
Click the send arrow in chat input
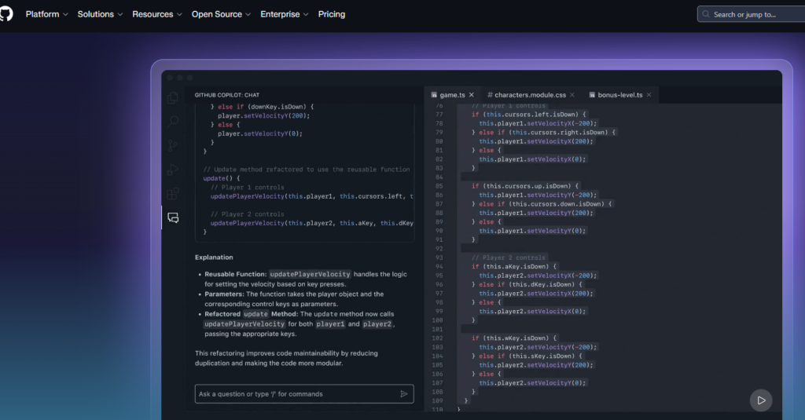(404, 394)
